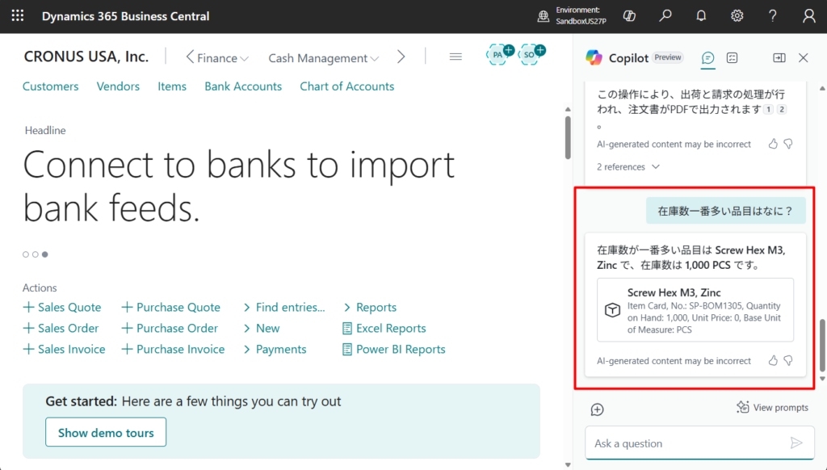Open the search magnifier icon
The image size is (827, 470).
[x=665, y=16]
